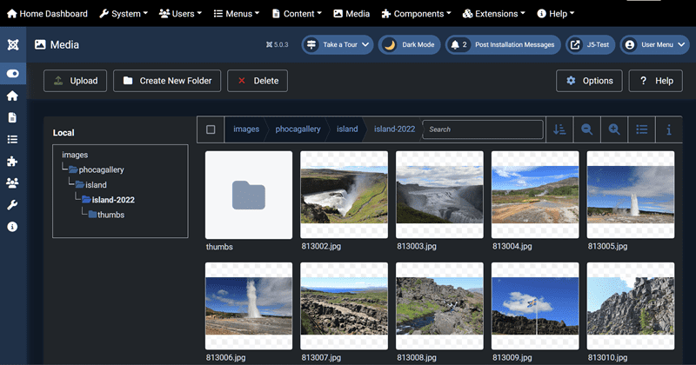Click the Create New Folder button
The width and height of the screenshot is (696, 365).
pyautogui.click(x=168, y=81)
